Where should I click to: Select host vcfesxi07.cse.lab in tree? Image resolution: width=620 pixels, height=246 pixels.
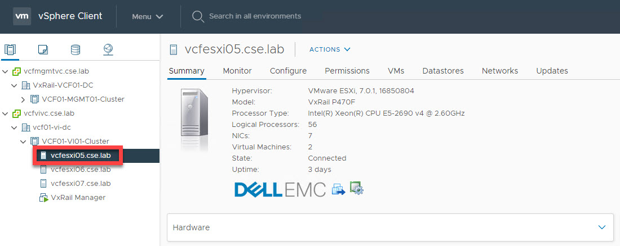point(81,183)
